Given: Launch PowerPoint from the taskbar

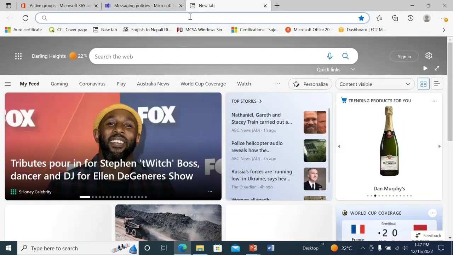Looking at the screenshot, I should [x=253, y=248].
